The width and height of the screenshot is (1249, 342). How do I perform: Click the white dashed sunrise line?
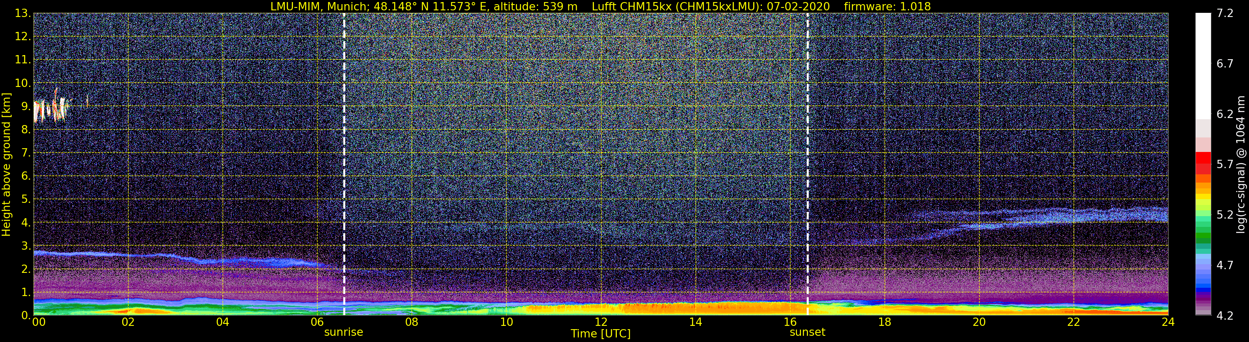click(x=344, y=164)
